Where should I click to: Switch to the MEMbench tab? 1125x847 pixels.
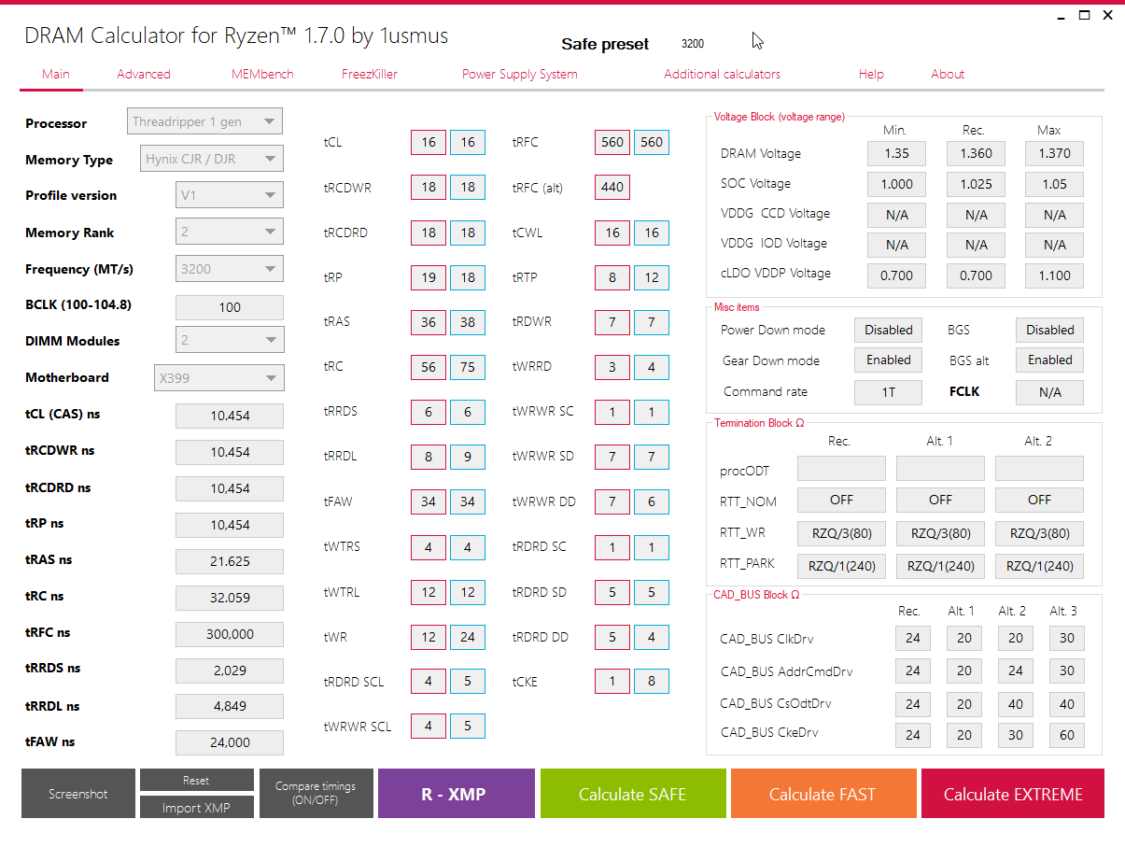coord(262,74)
